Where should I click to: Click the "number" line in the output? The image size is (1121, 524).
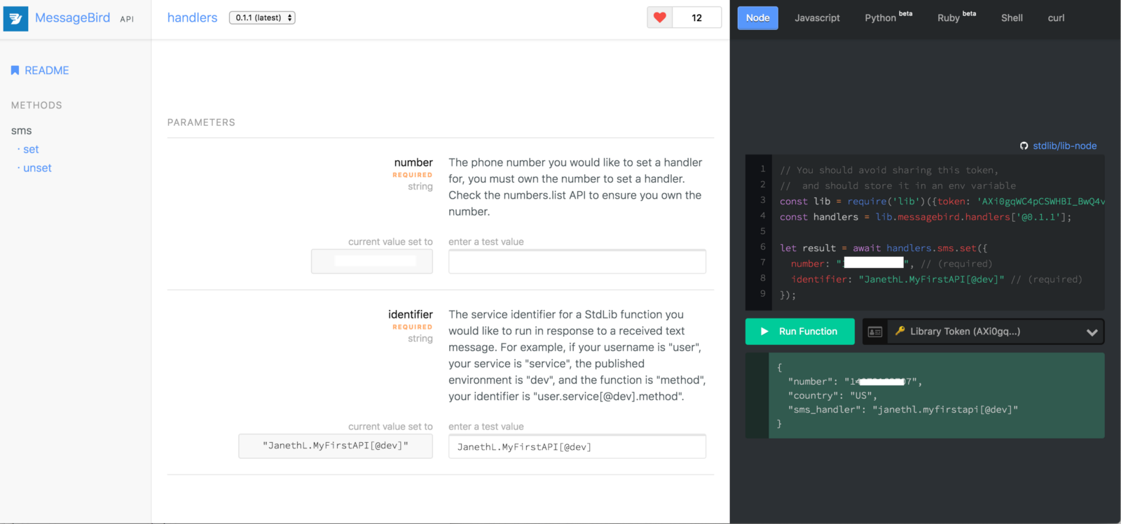[855, 381]
